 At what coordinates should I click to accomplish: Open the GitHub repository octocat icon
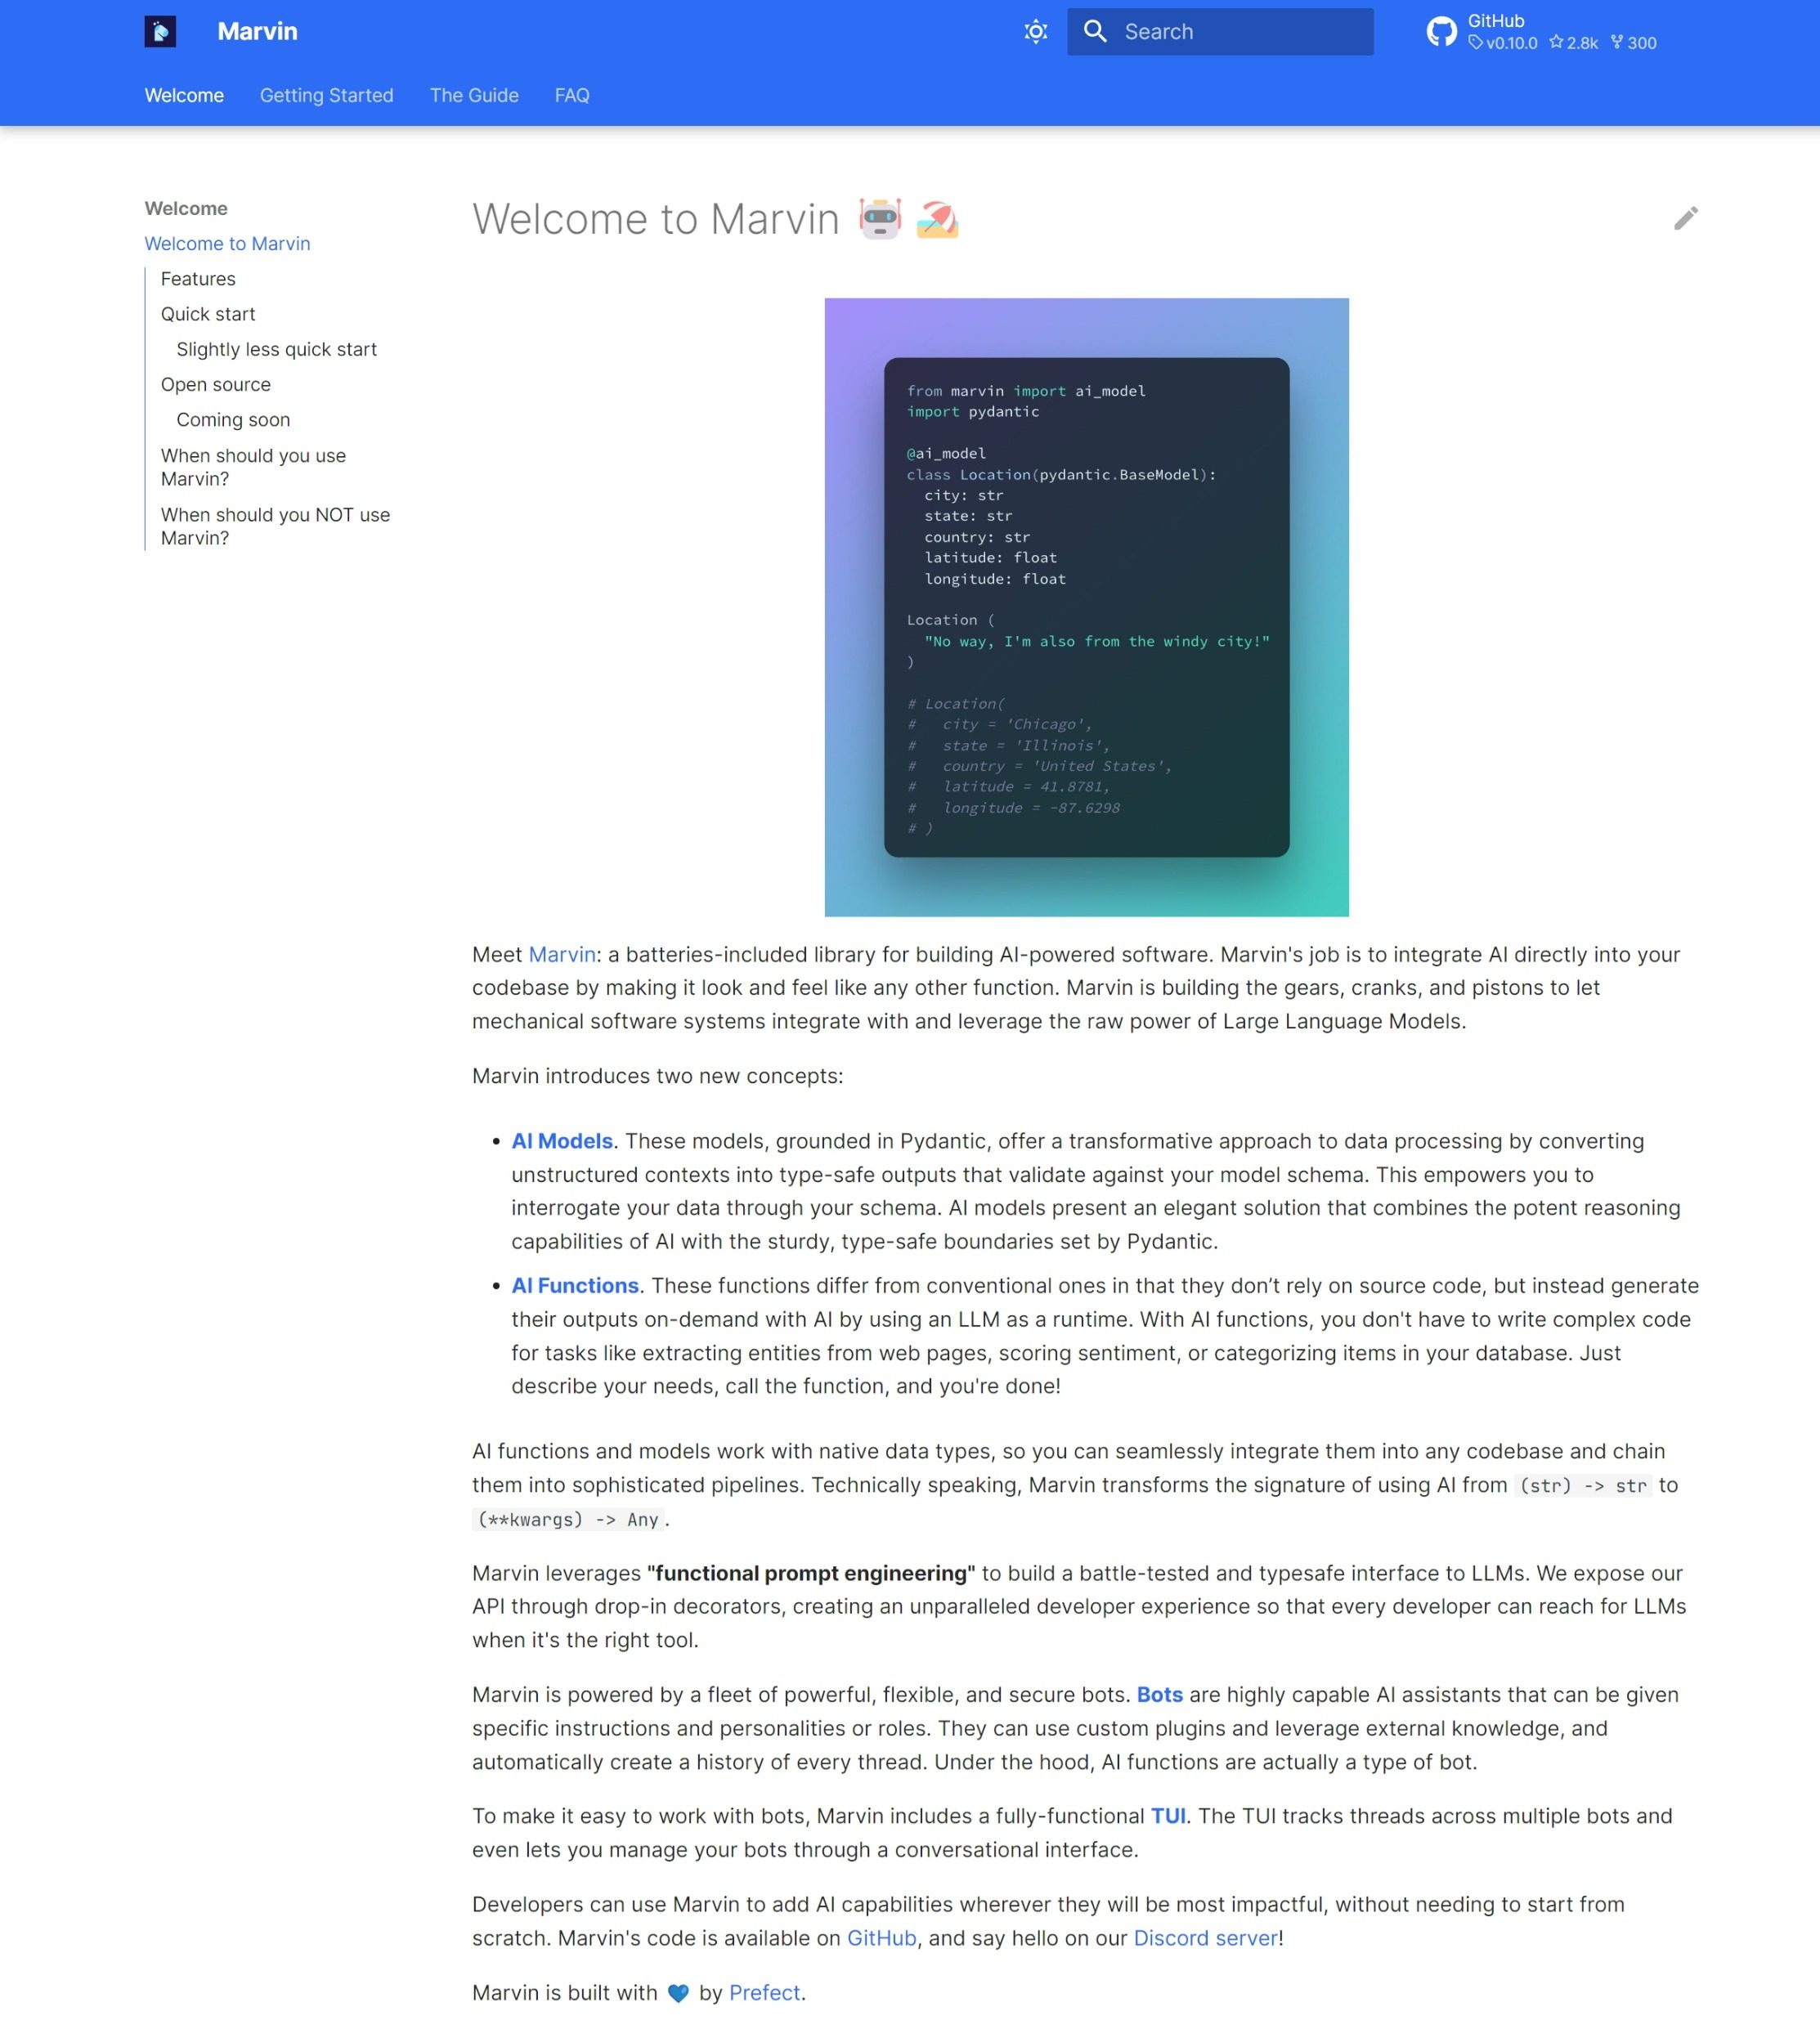[x=1441, y=32]
